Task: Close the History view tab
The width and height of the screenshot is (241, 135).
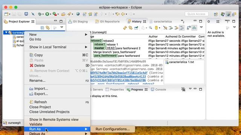Action: (145, 22)
